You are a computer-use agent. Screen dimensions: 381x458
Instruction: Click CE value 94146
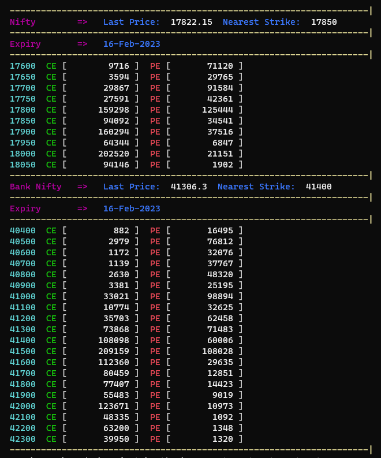coord(116,165)
